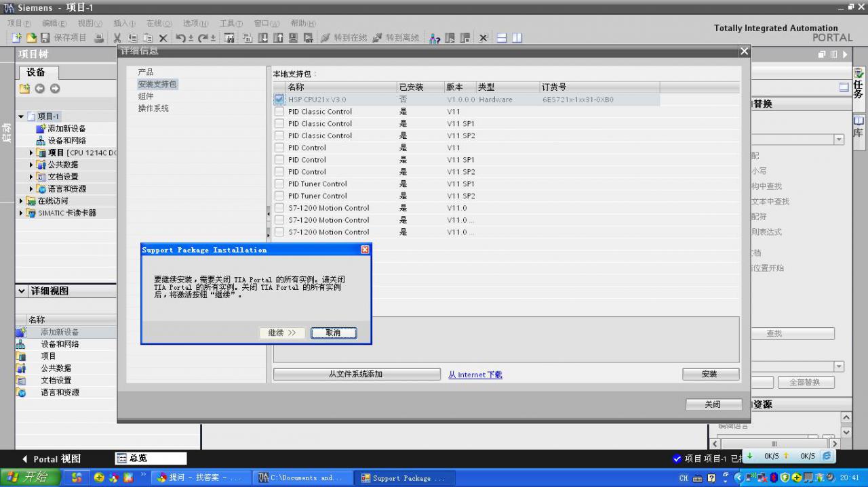Viewport: 868px width, 487px height.
Task: Collapse the 项目-1 tree node
Action: click(x=21, y=117)
